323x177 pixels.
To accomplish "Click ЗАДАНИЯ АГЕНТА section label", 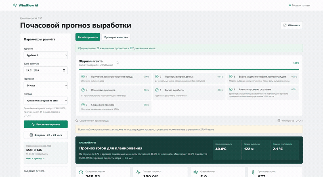I will point(34,171).
